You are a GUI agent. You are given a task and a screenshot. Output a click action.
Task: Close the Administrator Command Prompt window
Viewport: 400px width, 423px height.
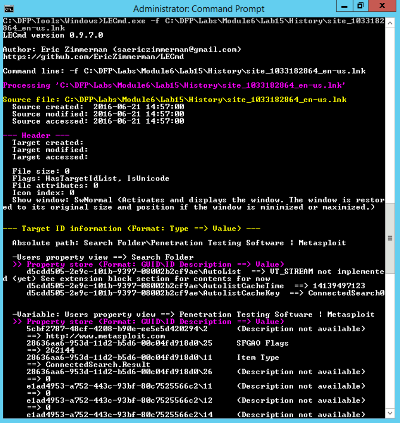coord(383,6)
